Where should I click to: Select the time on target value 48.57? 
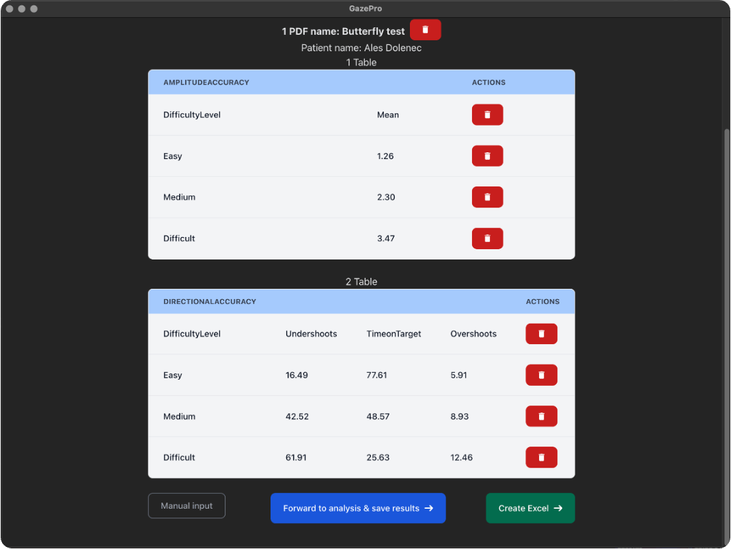(x=378, y=416)
